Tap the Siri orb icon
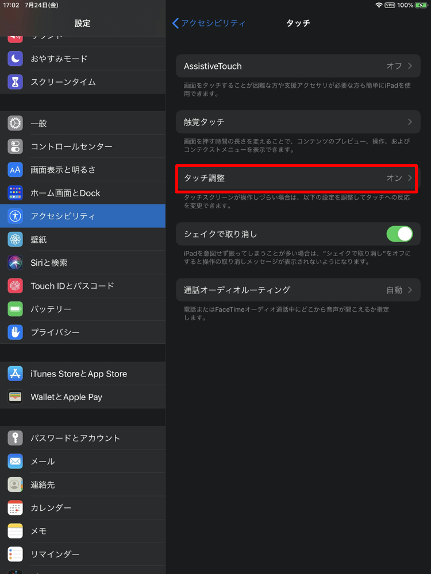 click(15, 262)
